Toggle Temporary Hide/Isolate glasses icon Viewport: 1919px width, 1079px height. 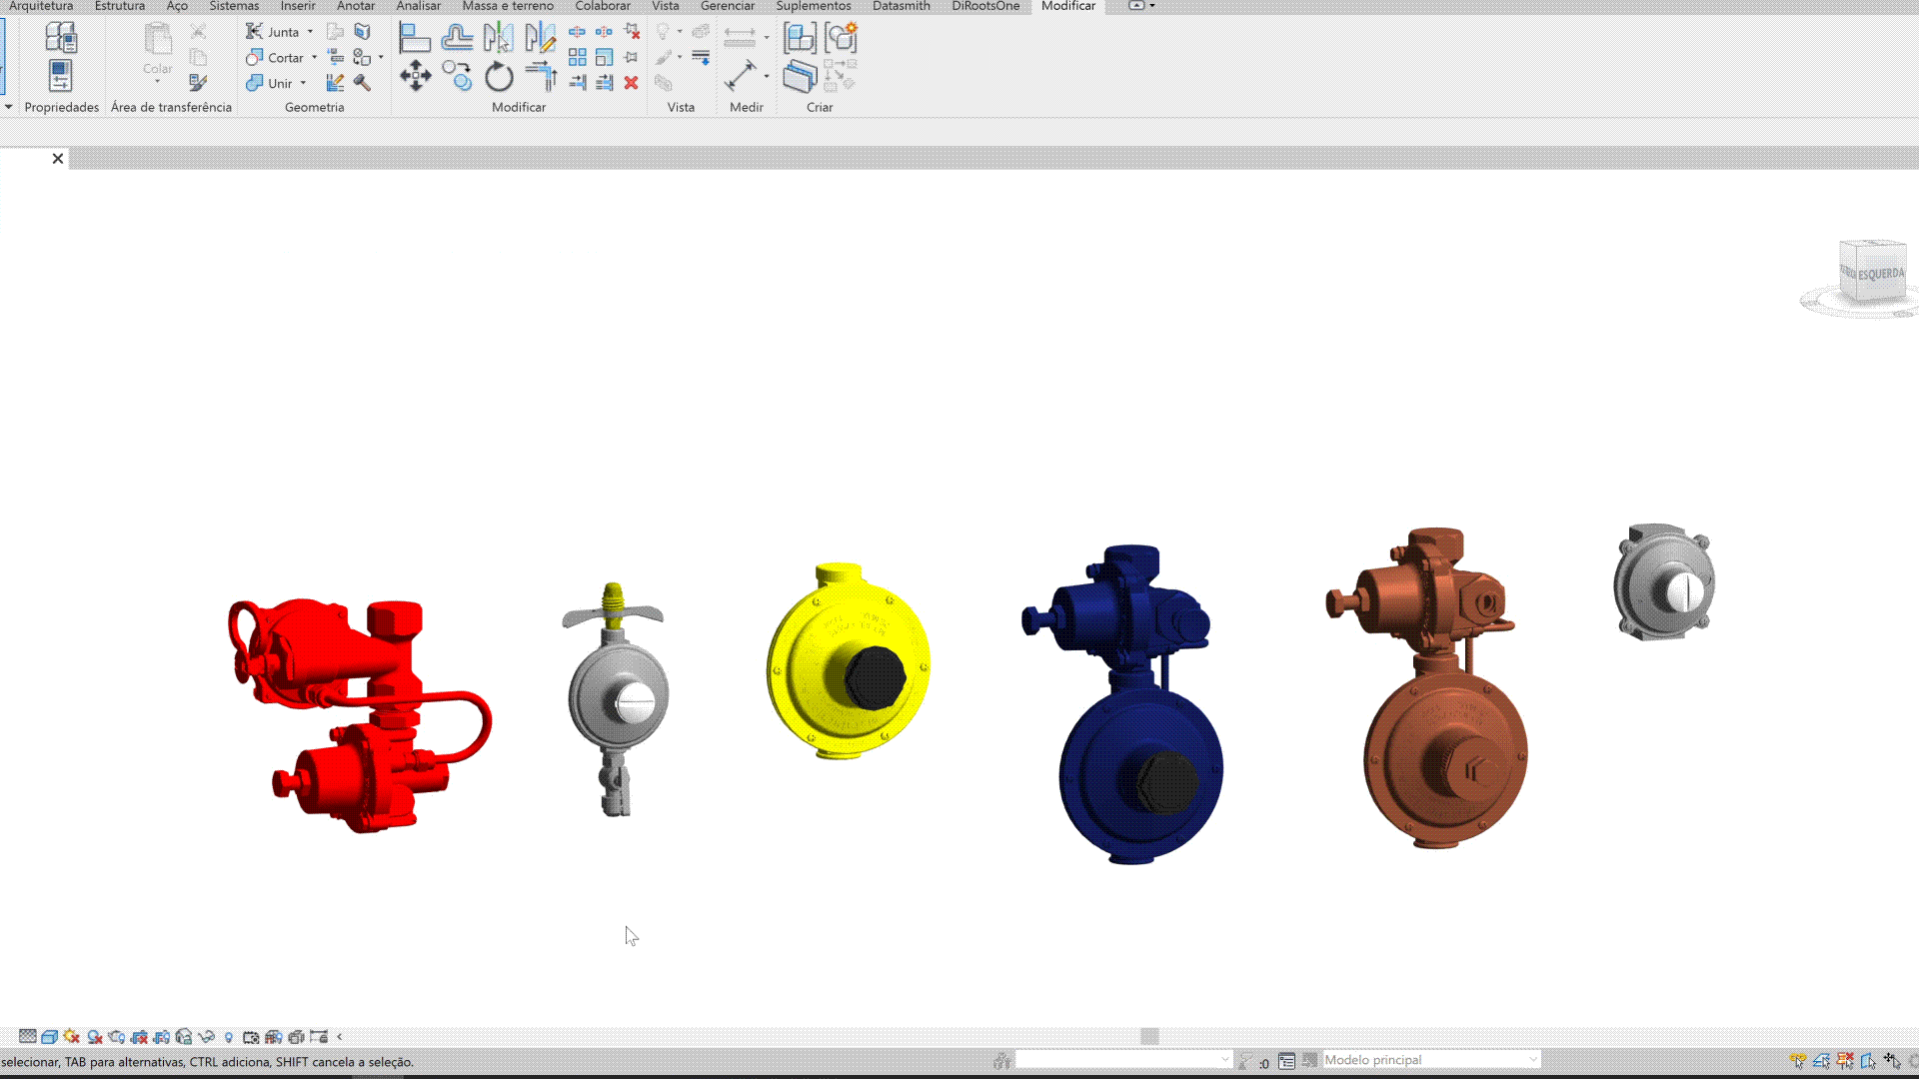[x=207, y=1037]
